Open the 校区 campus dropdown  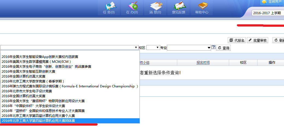coord(153,48)
